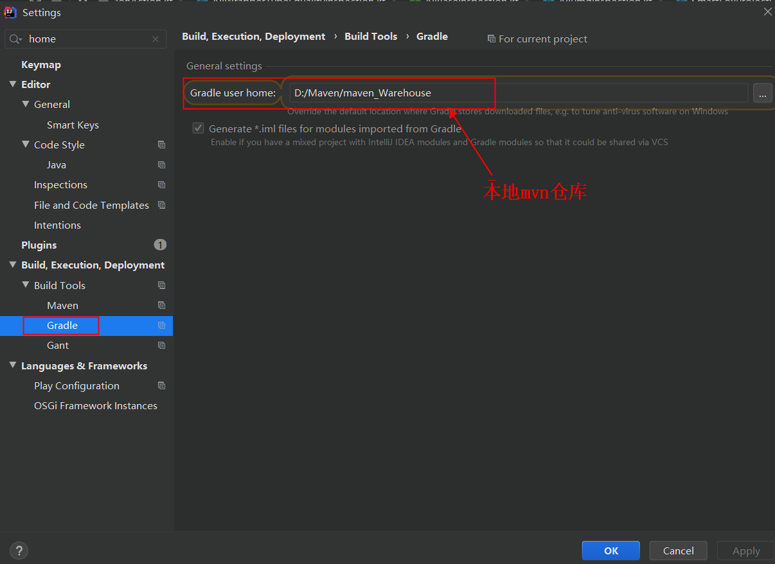Collapse the General tree node
The width and height of the screenshot is (775, 564).
[x=26, y=104]
